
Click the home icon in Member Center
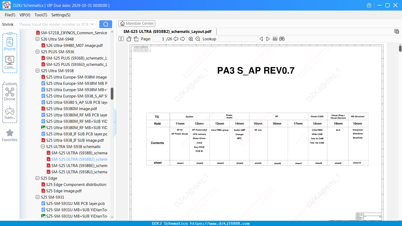point(122,23)
